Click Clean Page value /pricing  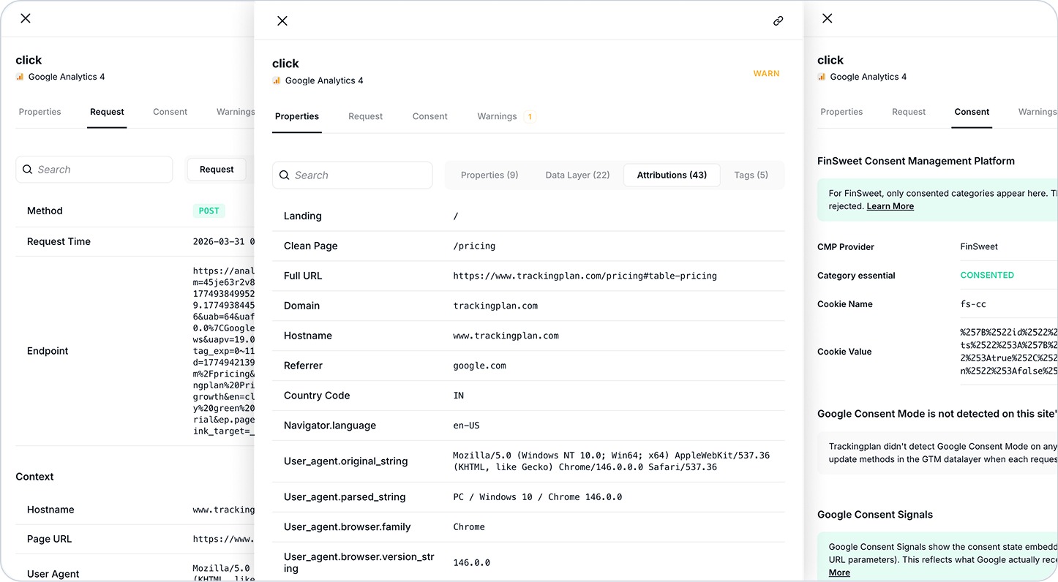[474, 246]
